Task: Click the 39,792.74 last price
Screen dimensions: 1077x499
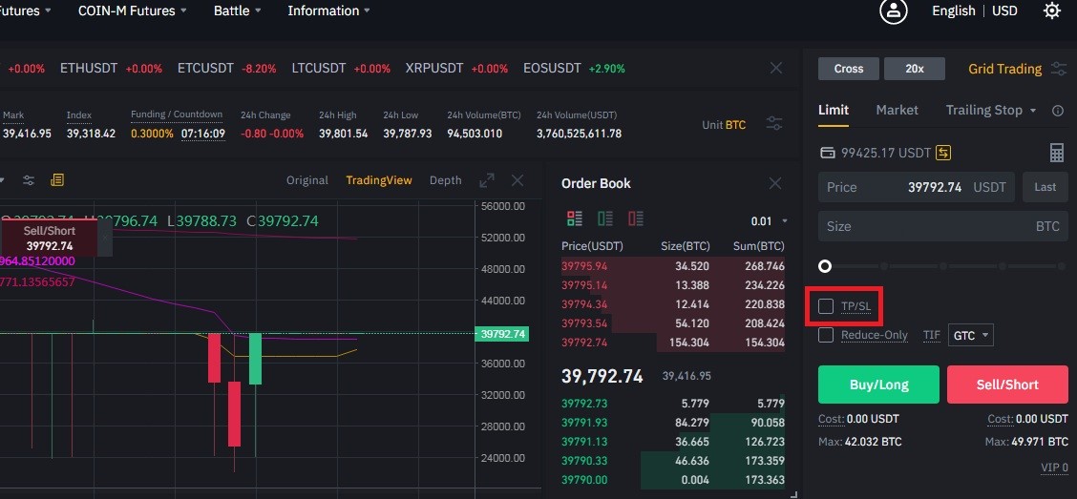Action: point(602,376)
